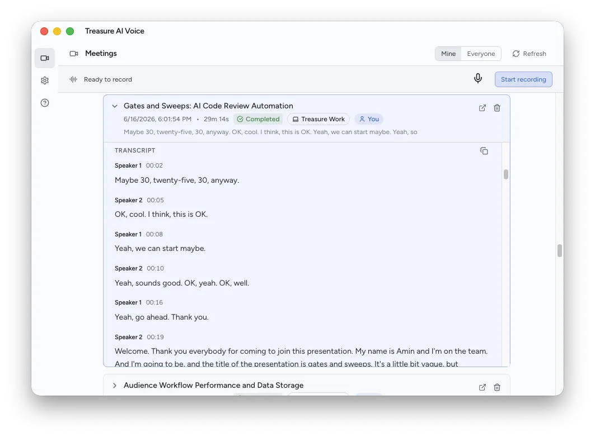Image resolution: width=595 pixels, height=437 pixels.
Task: Open Gates and Sweeps meeting in new window
Action: [x=482, y=108]
